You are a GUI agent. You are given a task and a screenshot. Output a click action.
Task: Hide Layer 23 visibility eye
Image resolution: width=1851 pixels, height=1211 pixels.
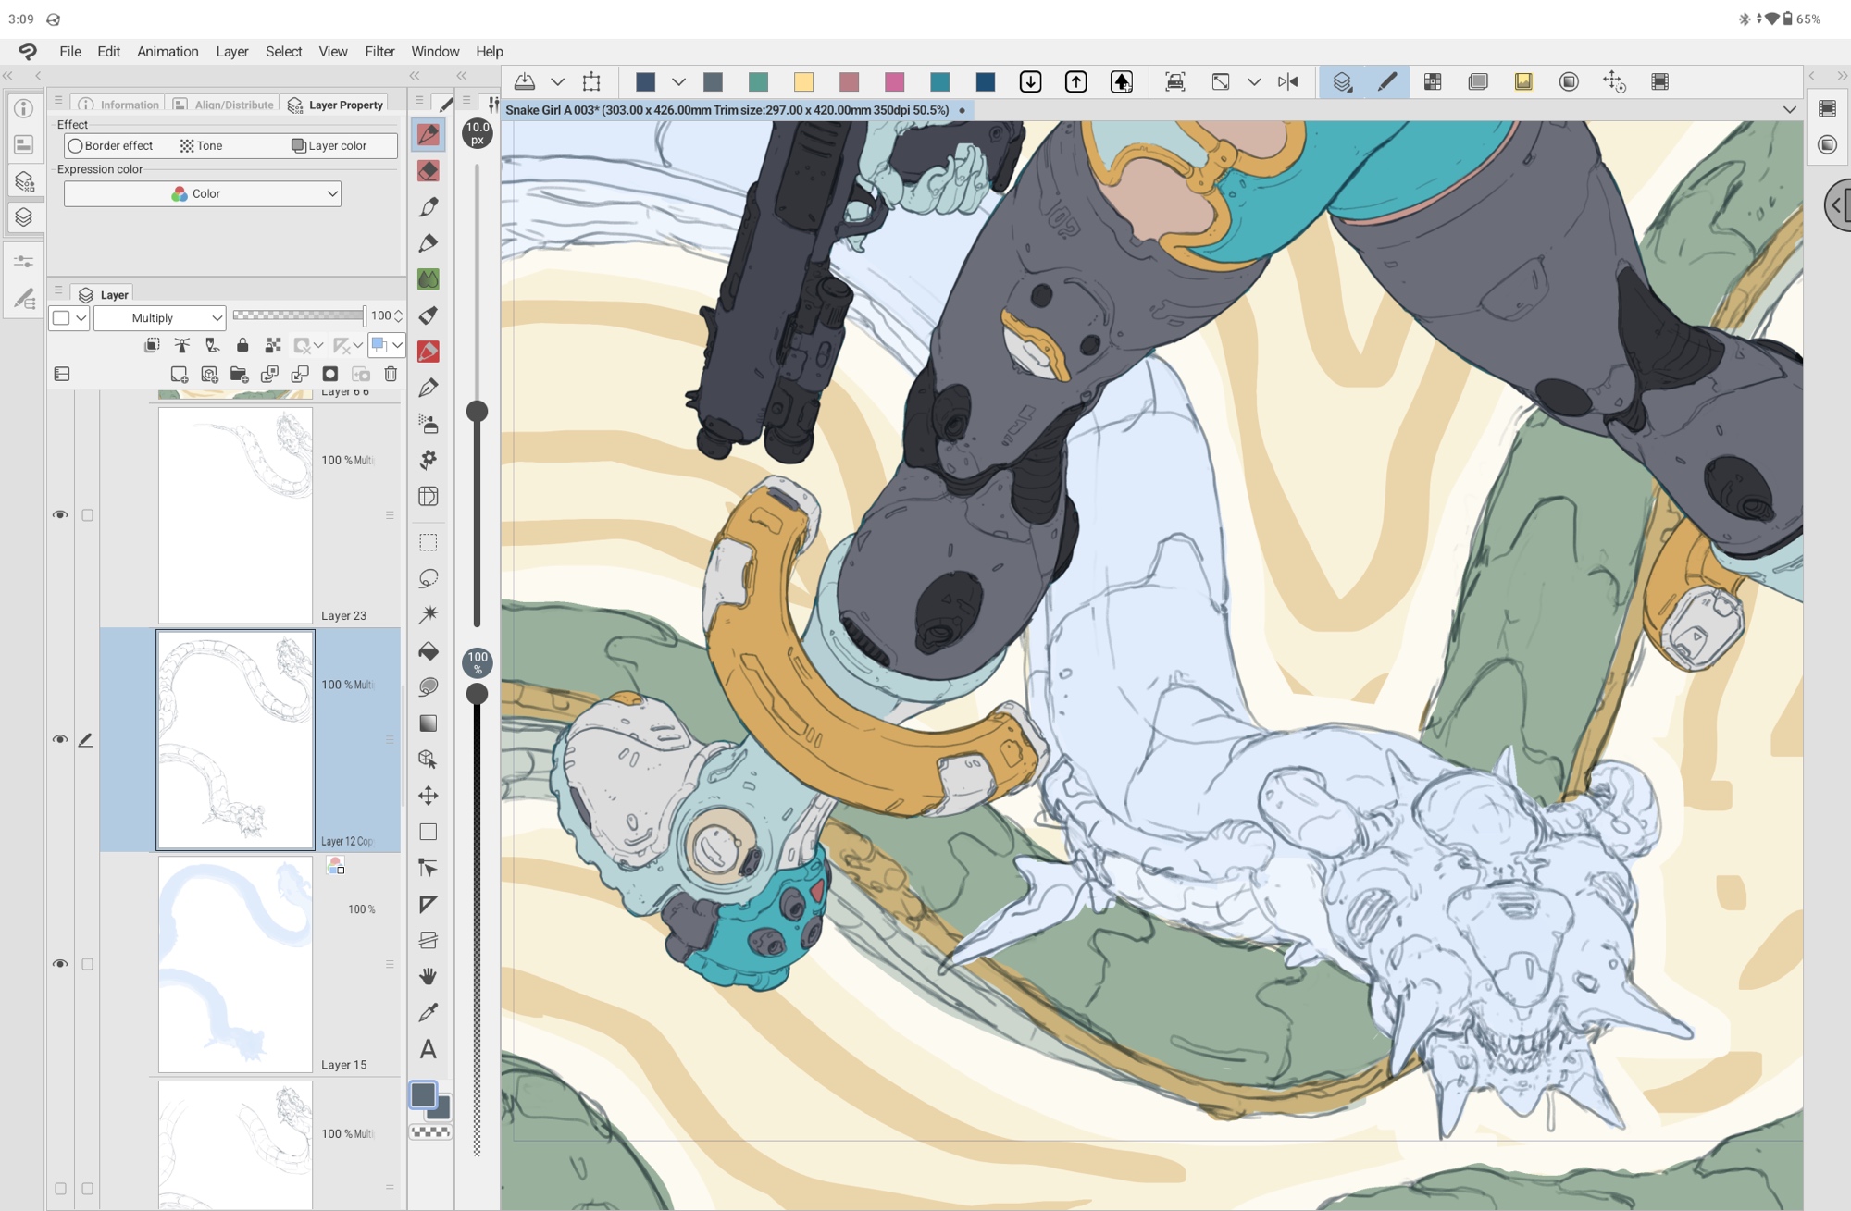coord(60,515)
